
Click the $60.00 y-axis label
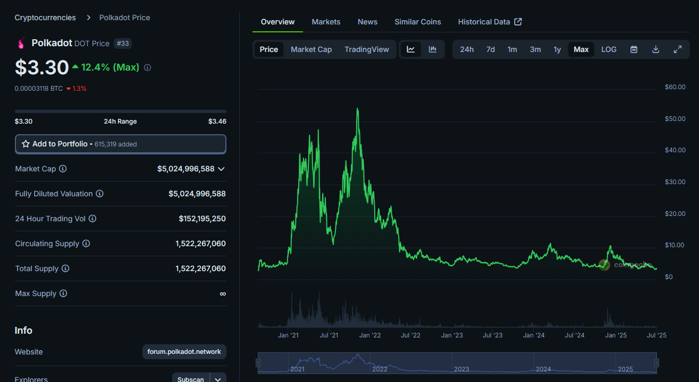pyautogui.click(x=675, y=87)
